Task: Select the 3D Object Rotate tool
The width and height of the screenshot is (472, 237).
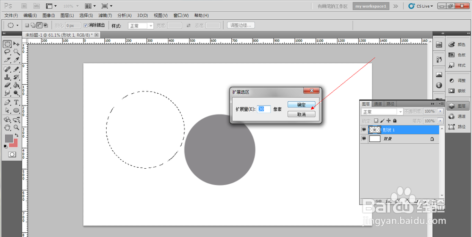Action: [8, 120]
